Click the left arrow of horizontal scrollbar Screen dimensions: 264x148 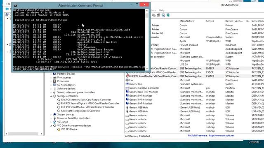point(7,134)
